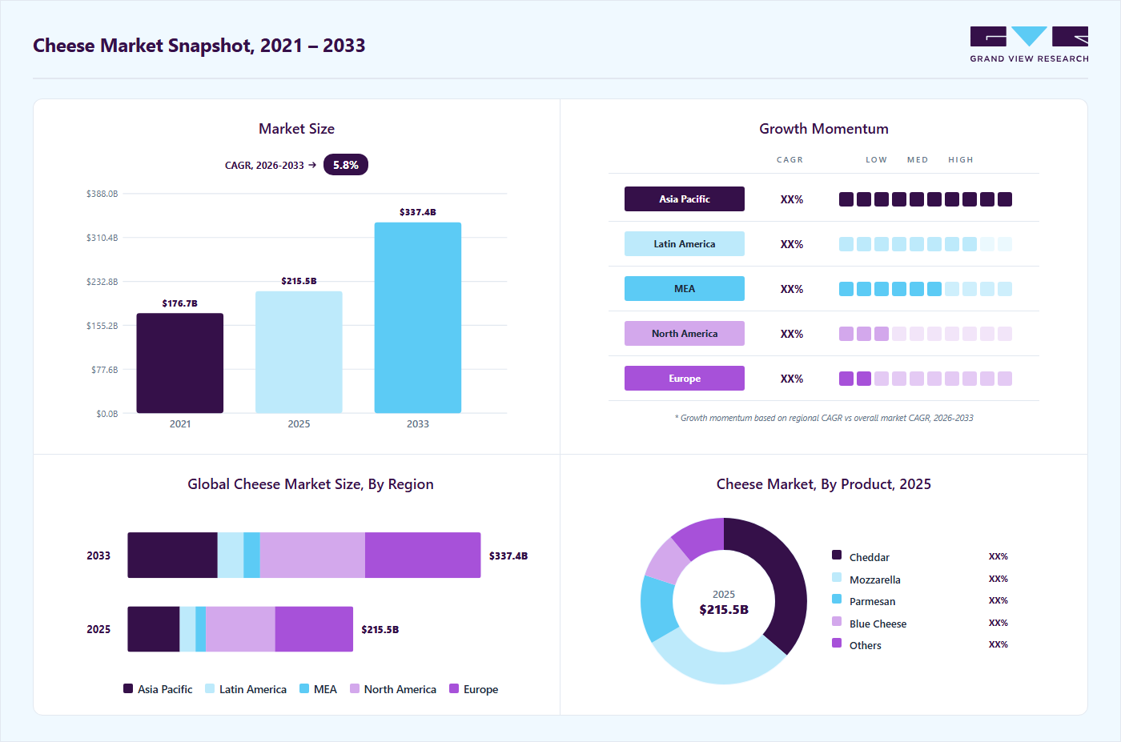Image resolution: width=1121 pixels, height=742 pixels.
Task: Click the Parmesan donut slice
Action: [x=657, y=608]
